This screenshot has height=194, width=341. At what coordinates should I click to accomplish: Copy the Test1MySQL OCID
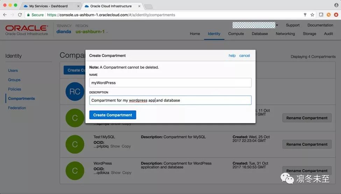(x=126, y=146)
